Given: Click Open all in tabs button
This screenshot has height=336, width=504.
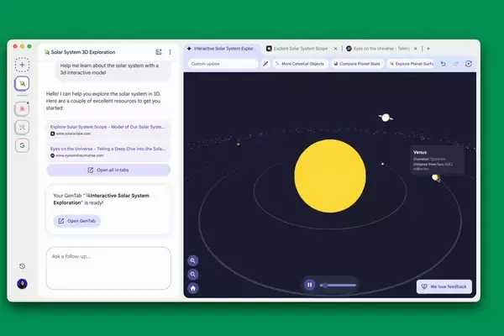Looking at the screenshot, I should (x=108, y=170).
